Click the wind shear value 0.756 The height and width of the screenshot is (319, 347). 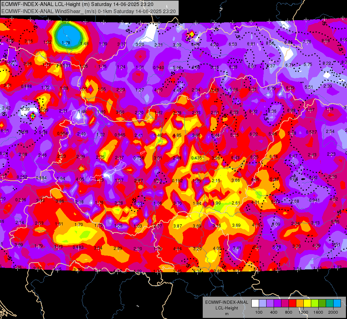tap(139, 158)
